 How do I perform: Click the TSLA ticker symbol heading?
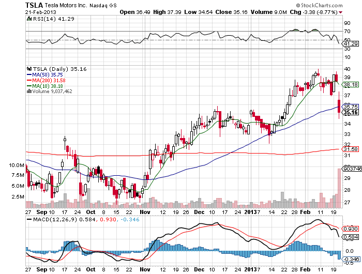[x=34, y=5]
